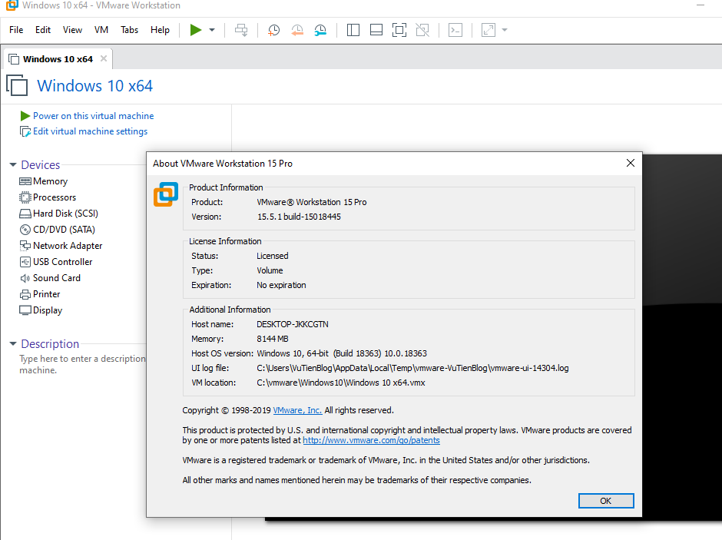The width and height of the screenshot is (722, 540).
Task: Select the CD/DVD (SATA) device
Action: [57, 230]
